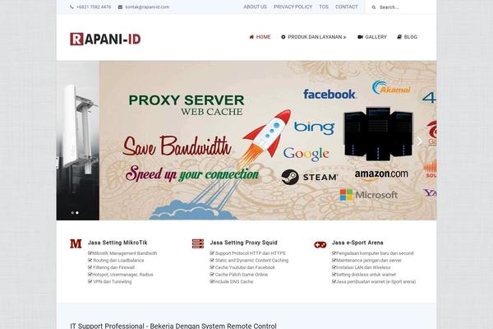Open TOS page
The width and height of the screenshot is (493, 329).
324,7
